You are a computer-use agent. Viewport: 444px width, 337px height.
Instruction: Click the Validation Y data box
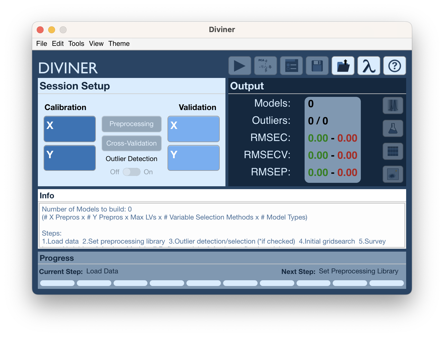click(x=194, y=158)
